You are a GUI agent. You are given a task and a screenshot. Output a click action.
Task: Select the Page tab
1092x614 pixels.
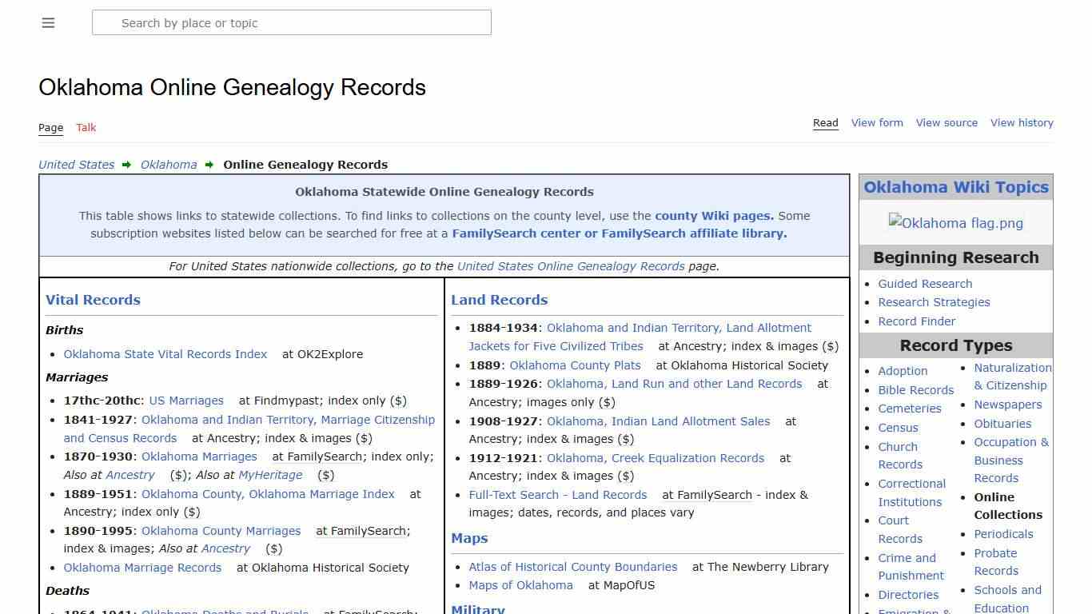pyautogui.click(x=50, y=127)
